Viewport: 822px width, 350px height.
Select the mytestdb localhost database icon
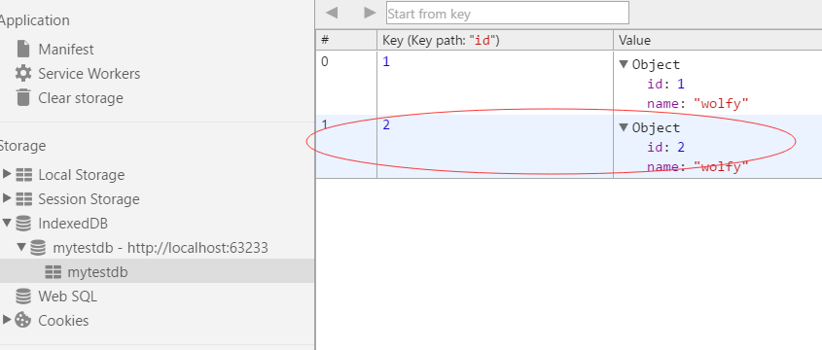[38, 248]
